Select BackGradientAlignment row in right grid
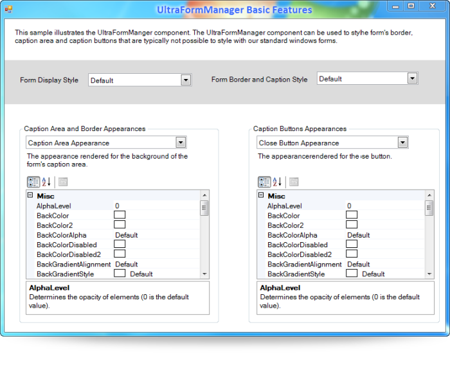This screenshot has height=368, width=450. coord(345,264)
